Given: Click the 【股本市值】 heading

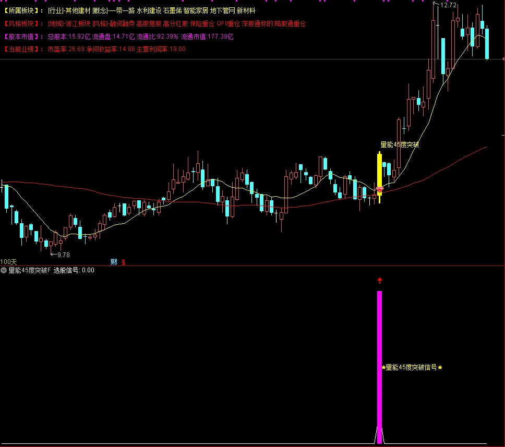Looking at the screenshot, I should [21, 37].
